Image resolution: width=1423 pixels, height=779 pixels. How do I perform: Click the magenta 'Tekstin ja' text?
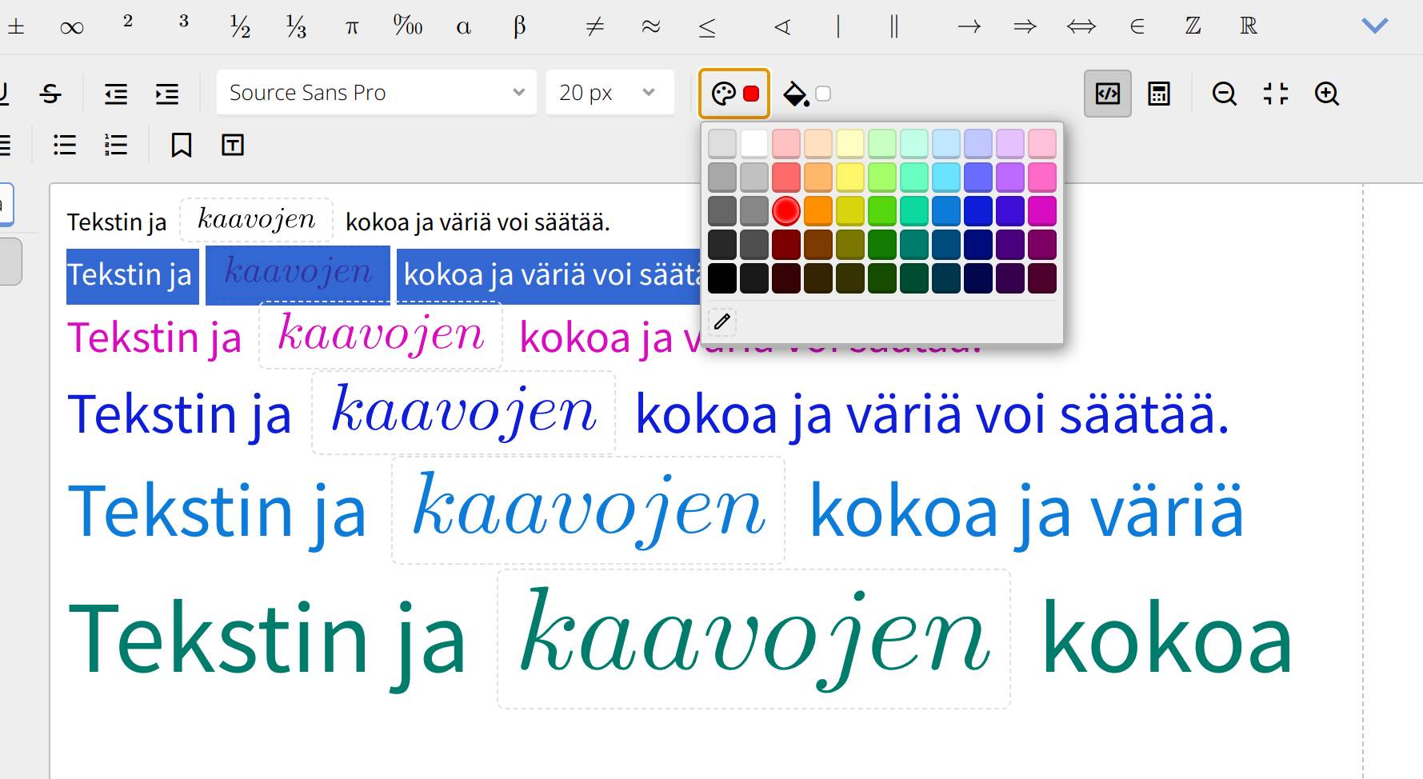[x=154, y=338]
